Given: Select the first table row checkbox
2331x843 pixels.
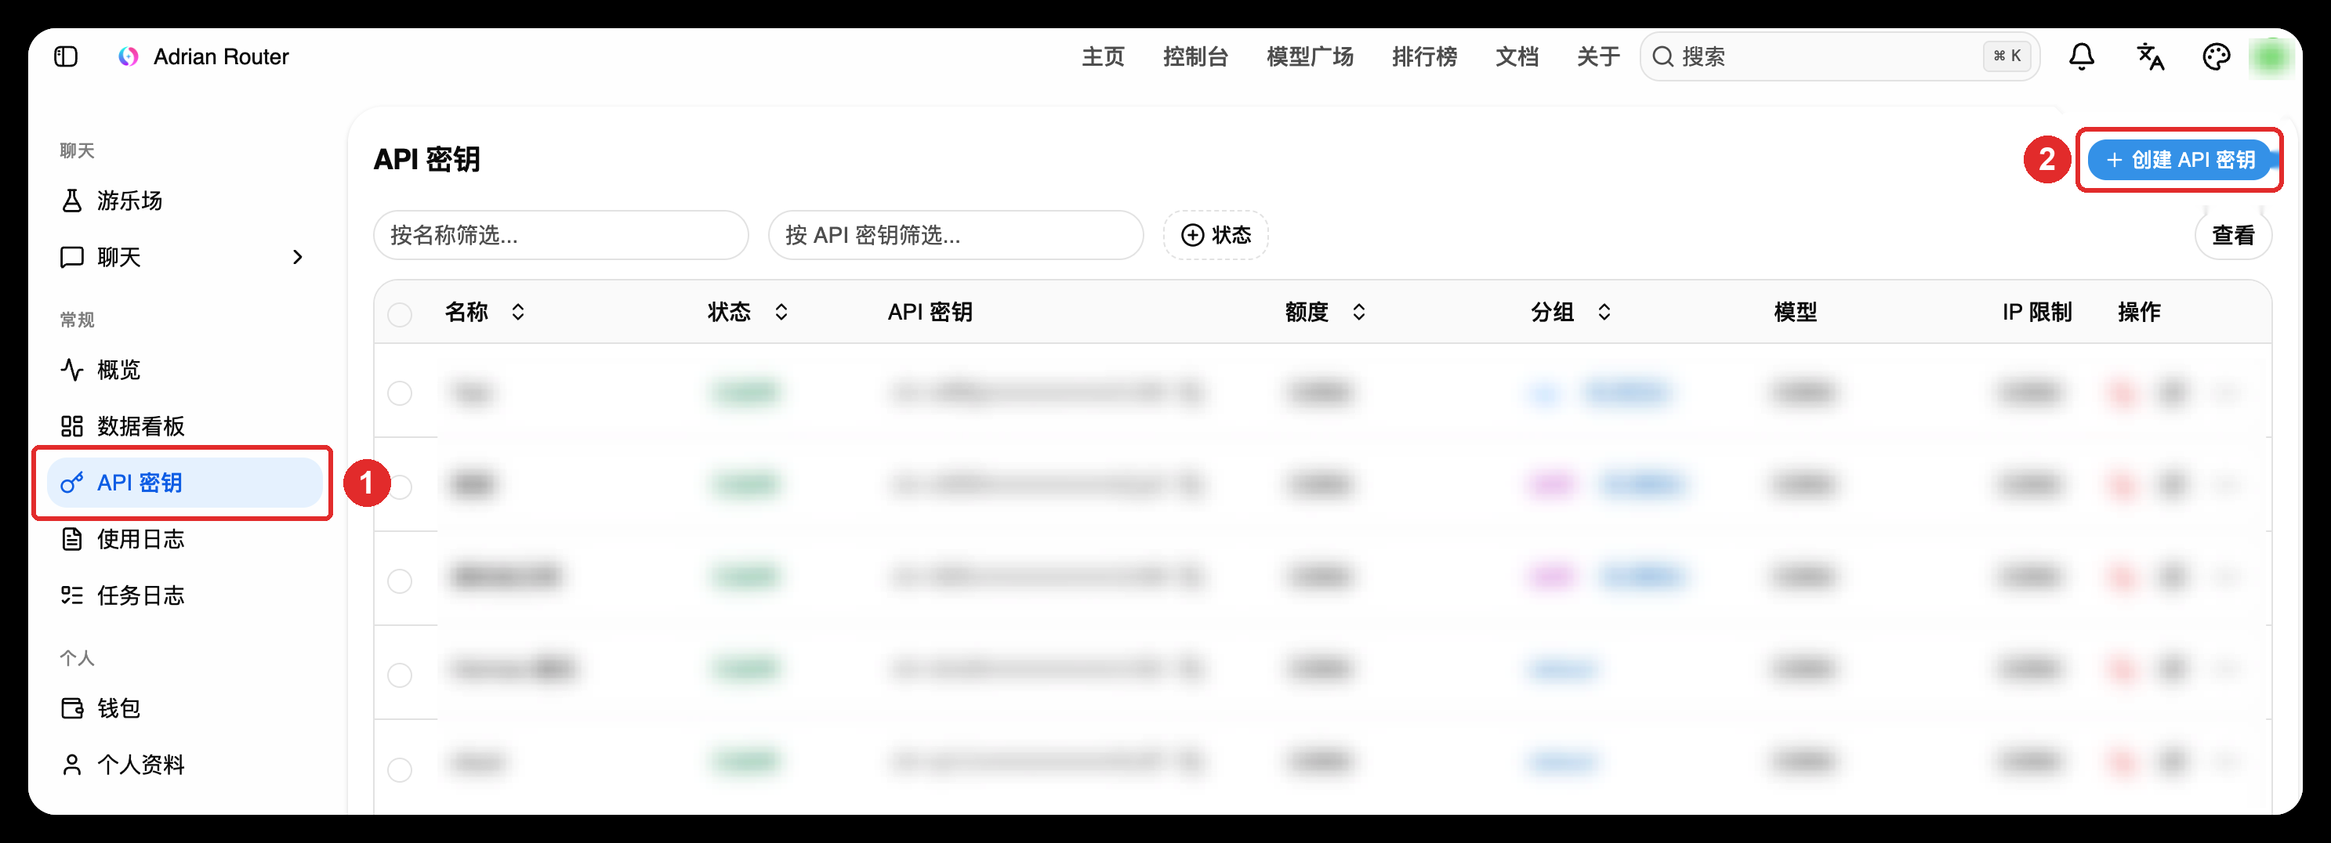Looking at the screenshot, I should pos(399,393).
